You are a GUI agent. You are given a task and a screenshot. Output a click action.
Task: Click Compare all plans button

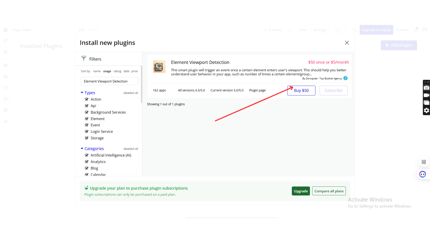[x=329, y=191]
